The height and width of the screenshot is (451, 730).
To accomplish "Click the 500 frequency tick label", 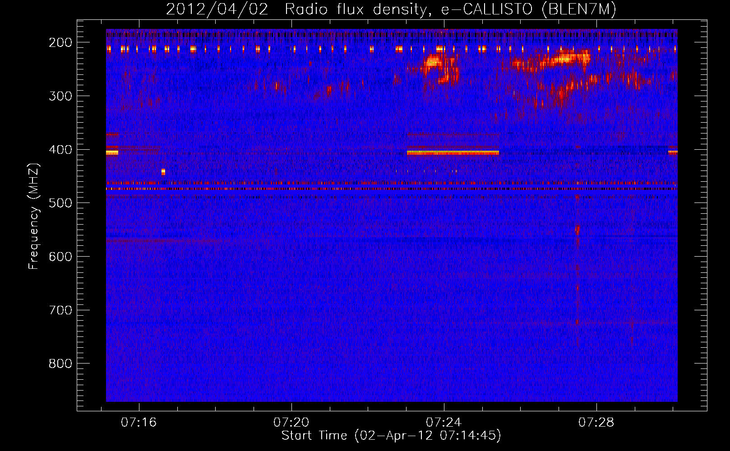I will (x=60, y=203).
